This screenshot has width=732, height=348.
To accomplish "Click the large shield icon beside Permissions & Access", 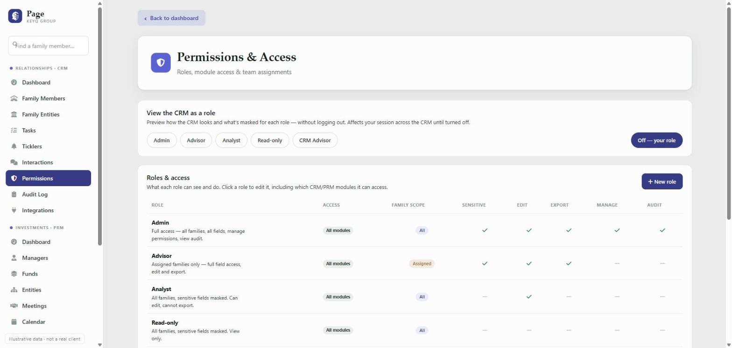I will [x=161, y=63].
